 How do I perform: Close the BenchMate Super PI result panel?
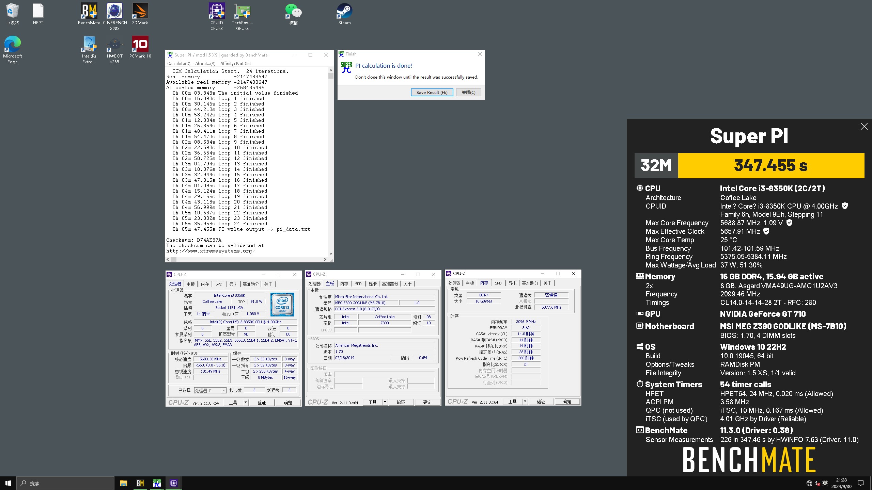864,127
